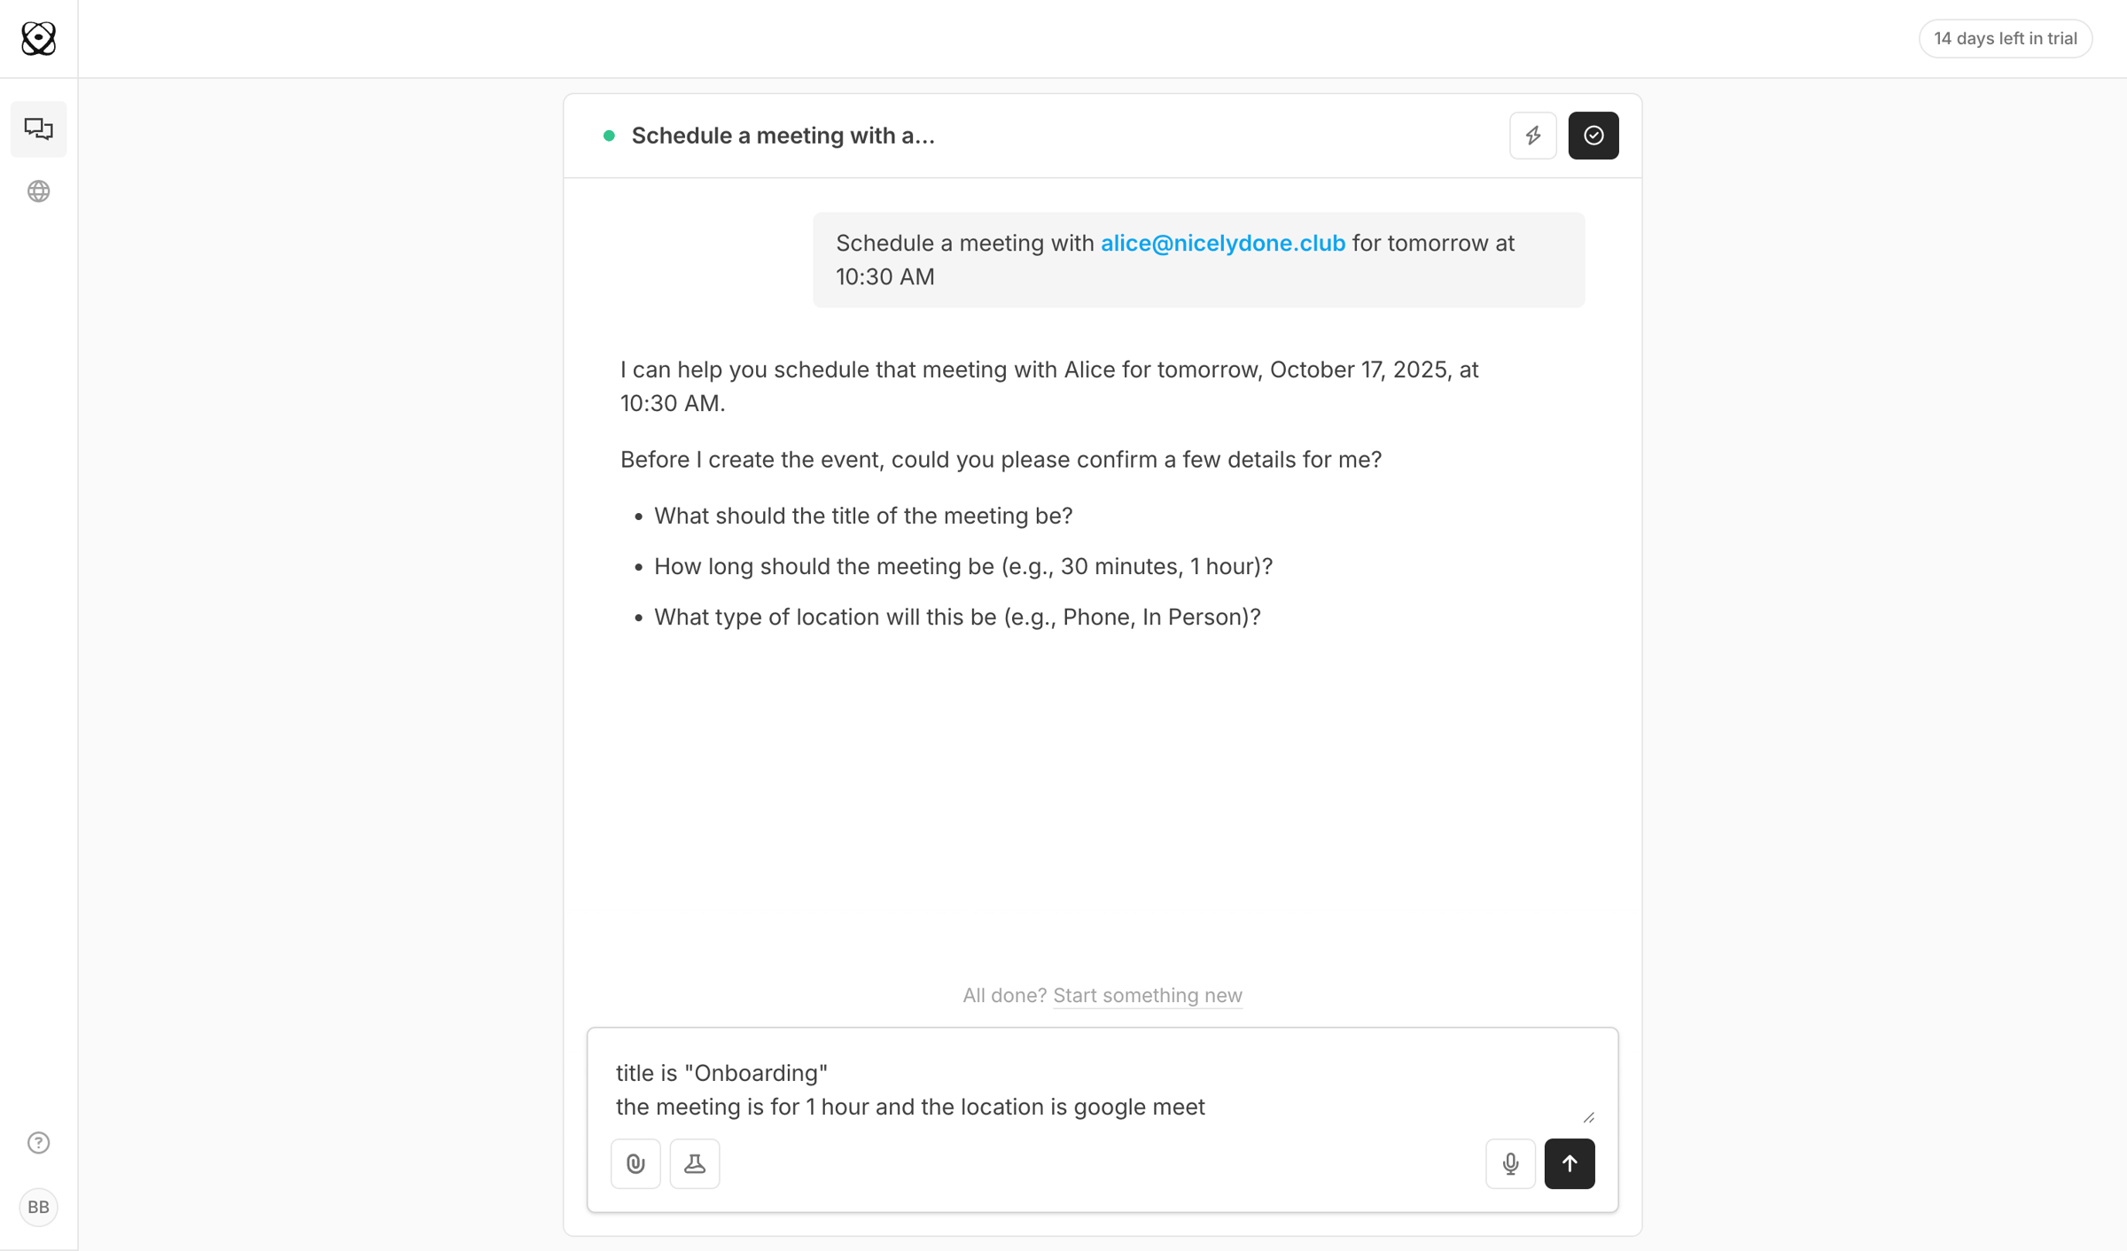The height and width of the screenshot is (1251, 2127).
Task: Click the alice@nicelydone.club email link
Action: 1223,243
